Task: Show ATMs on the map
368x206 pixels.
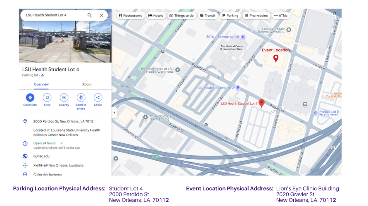Action: pyautogui.click(x=280, y=16)
